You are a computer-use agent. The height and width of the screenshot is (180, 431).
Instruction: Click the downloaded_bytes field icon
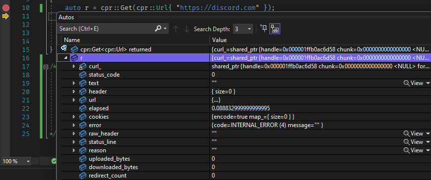(x=83, y=167)
